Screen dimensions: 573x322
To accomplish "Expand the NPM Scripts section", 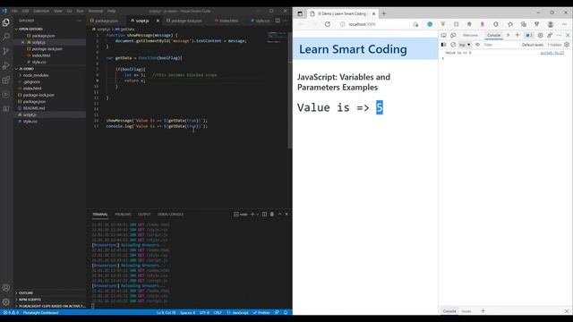I will 30,300.
